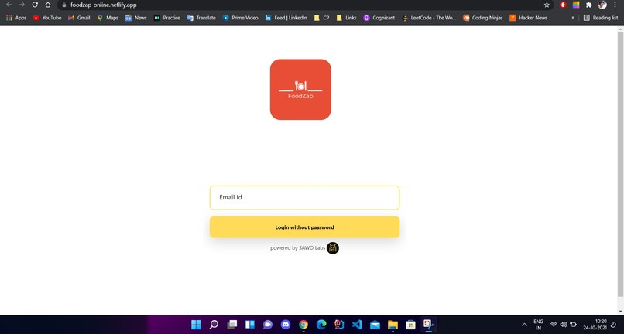The image size is (624, 334).
Task: Open the rainbow colored extension icon
Action: (576, 5)
